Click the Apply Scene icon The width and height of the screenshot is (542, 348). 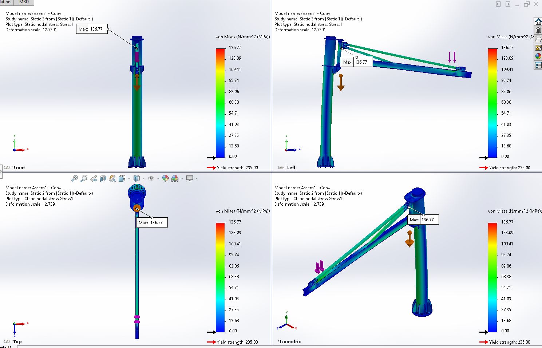pyautogui.click(x=175, y=178)
